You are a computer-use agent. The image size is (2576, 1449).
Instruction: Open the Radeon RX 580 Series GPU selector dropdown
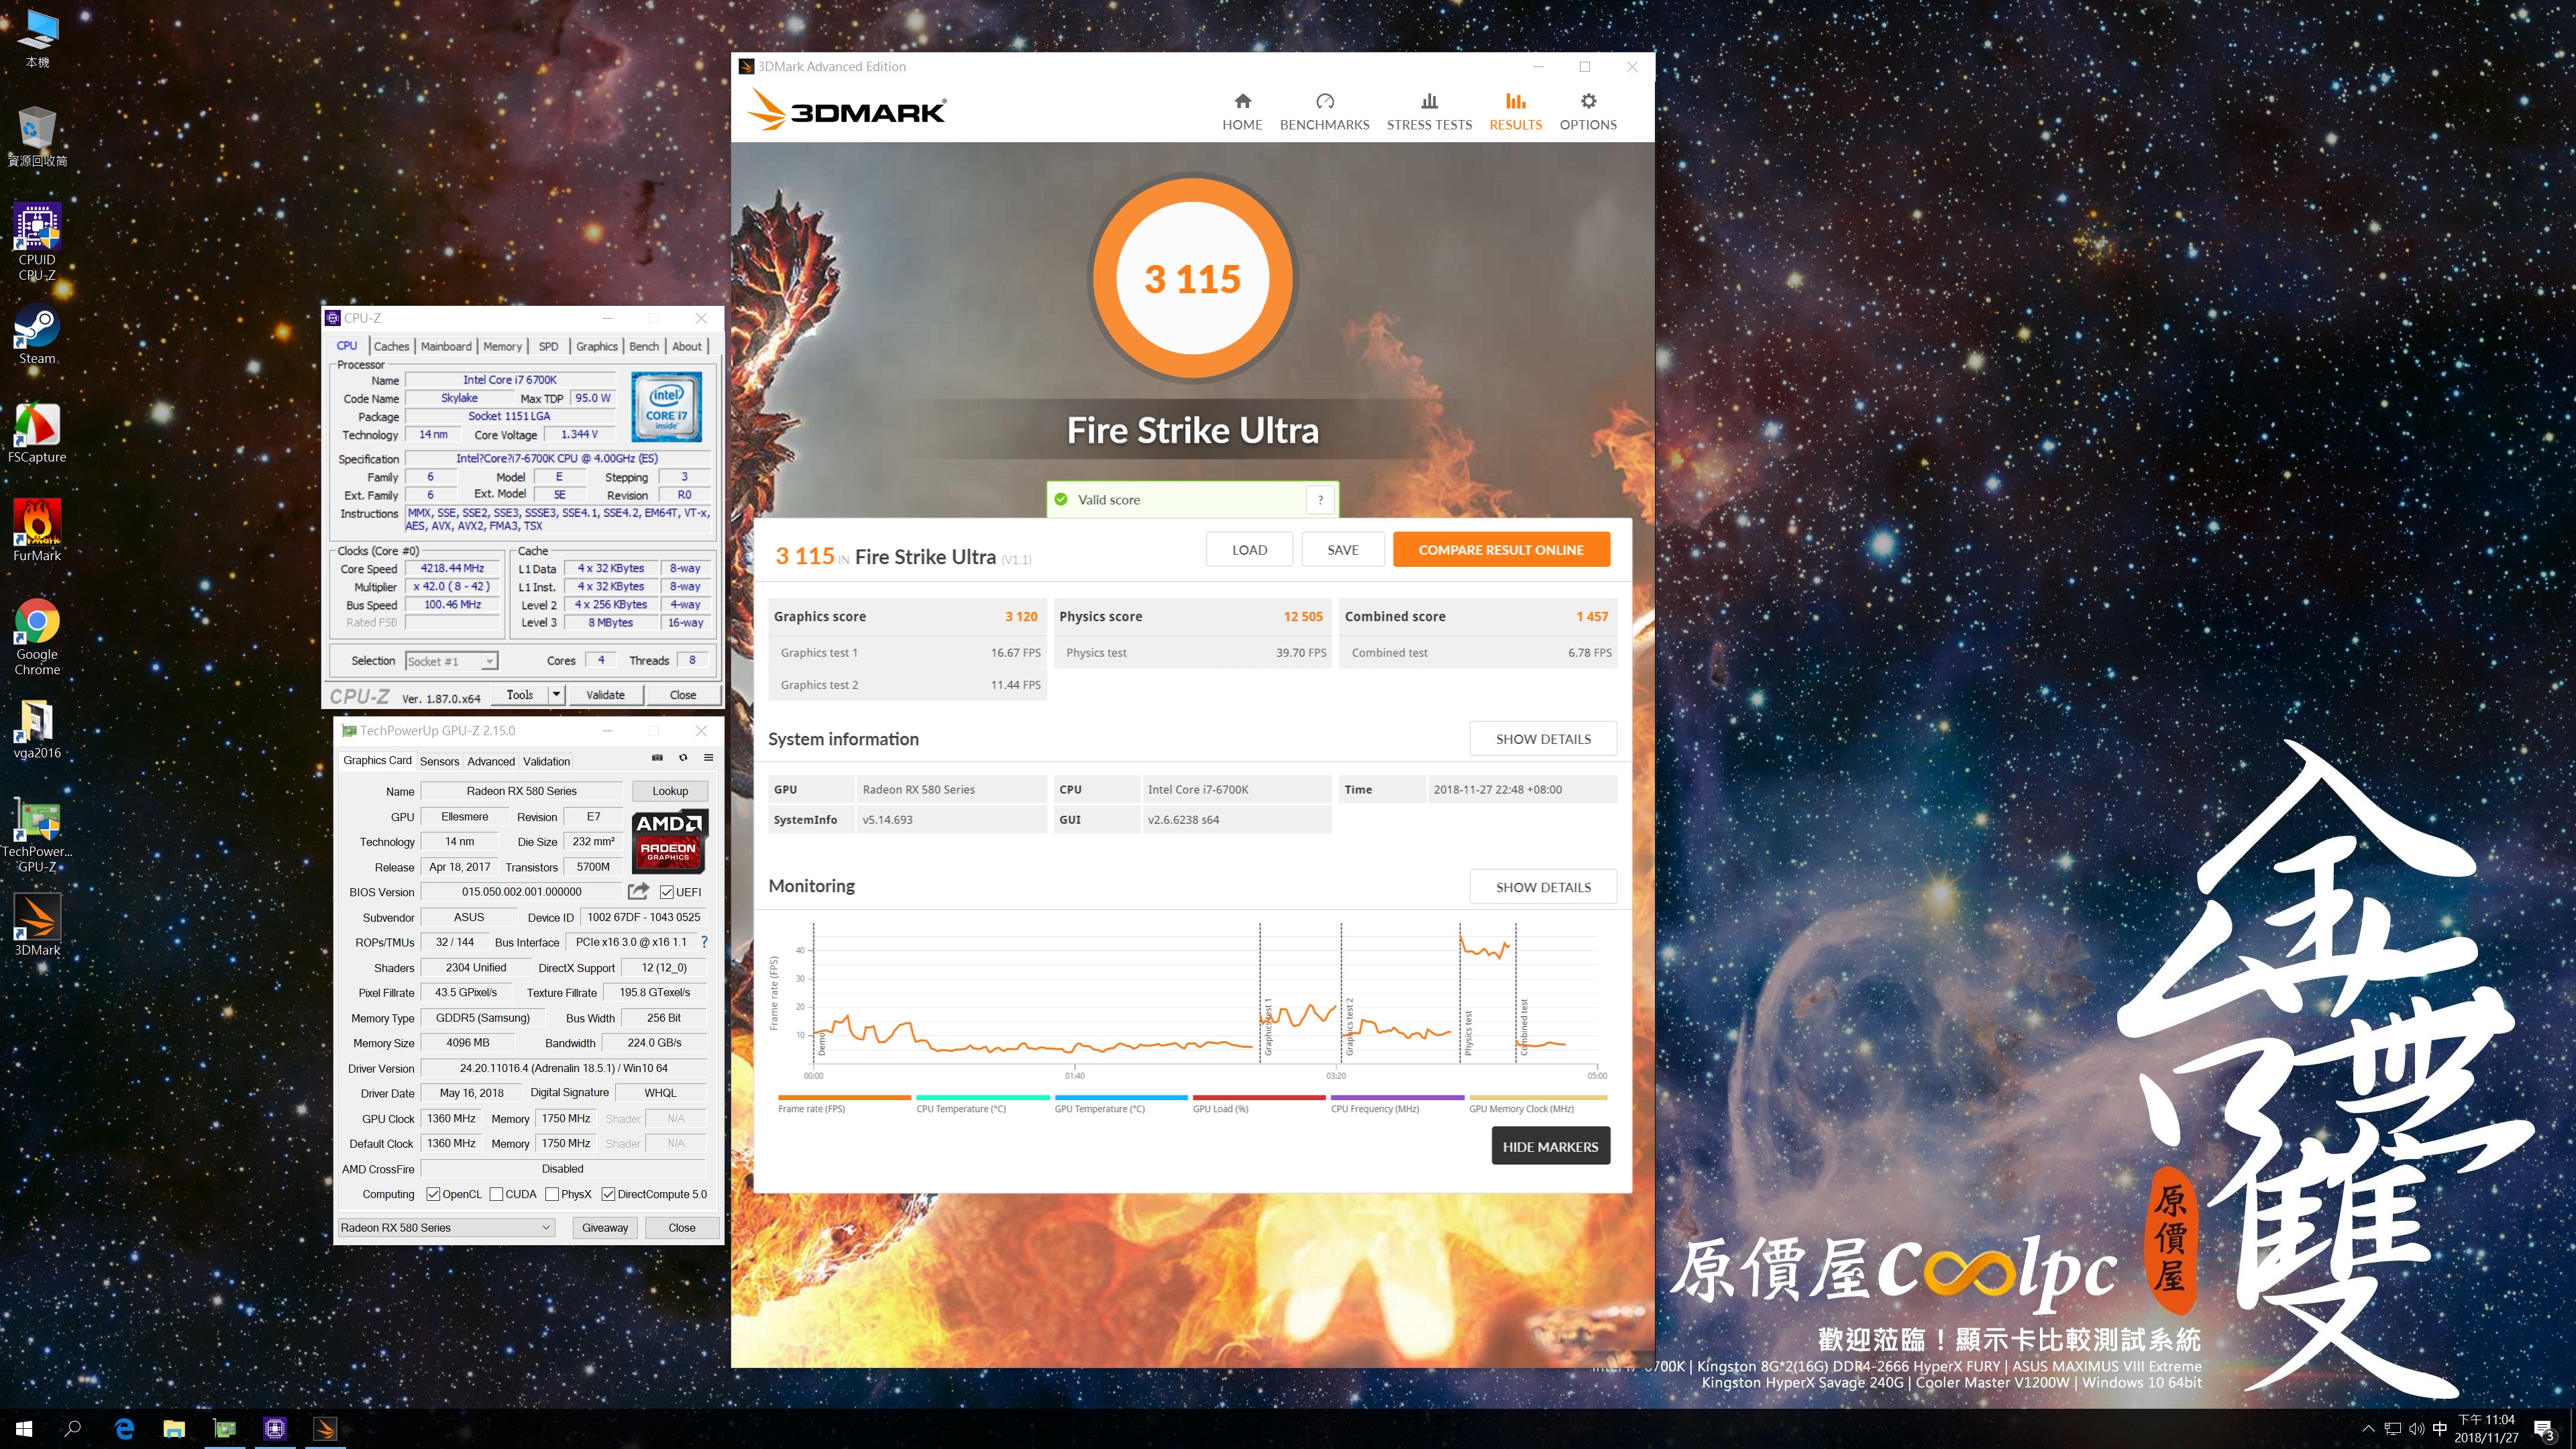446,1227
